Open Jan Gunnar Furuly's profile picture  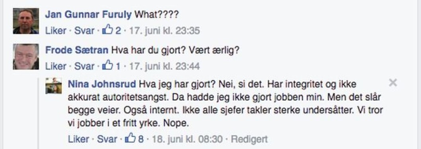tap(26, 21)
